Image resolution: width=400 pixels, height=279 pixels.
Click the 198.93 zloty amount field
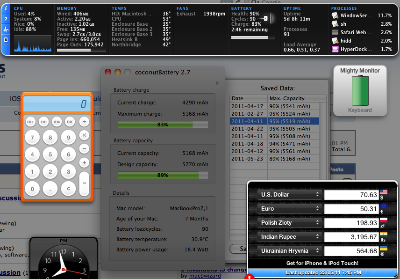pos(351,223)
